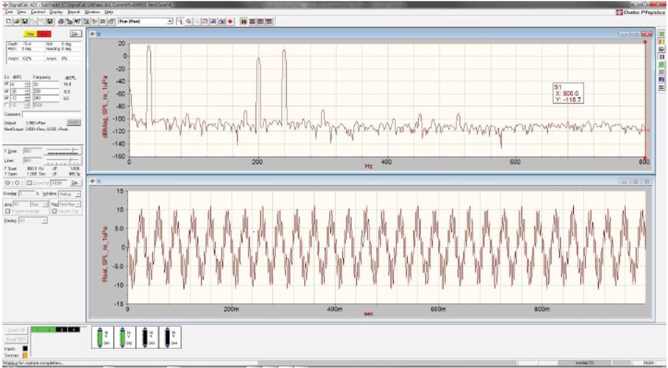
Task: Click the Save diskette toolbar icon
Action: (25, 21)
